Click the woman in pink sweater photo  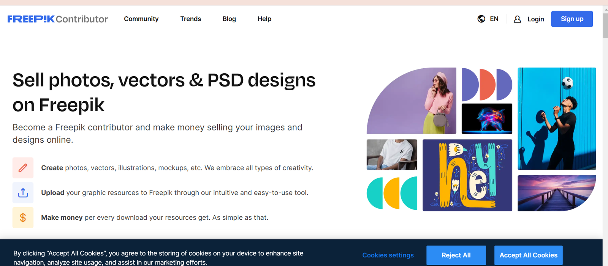(x=412, y=101)
